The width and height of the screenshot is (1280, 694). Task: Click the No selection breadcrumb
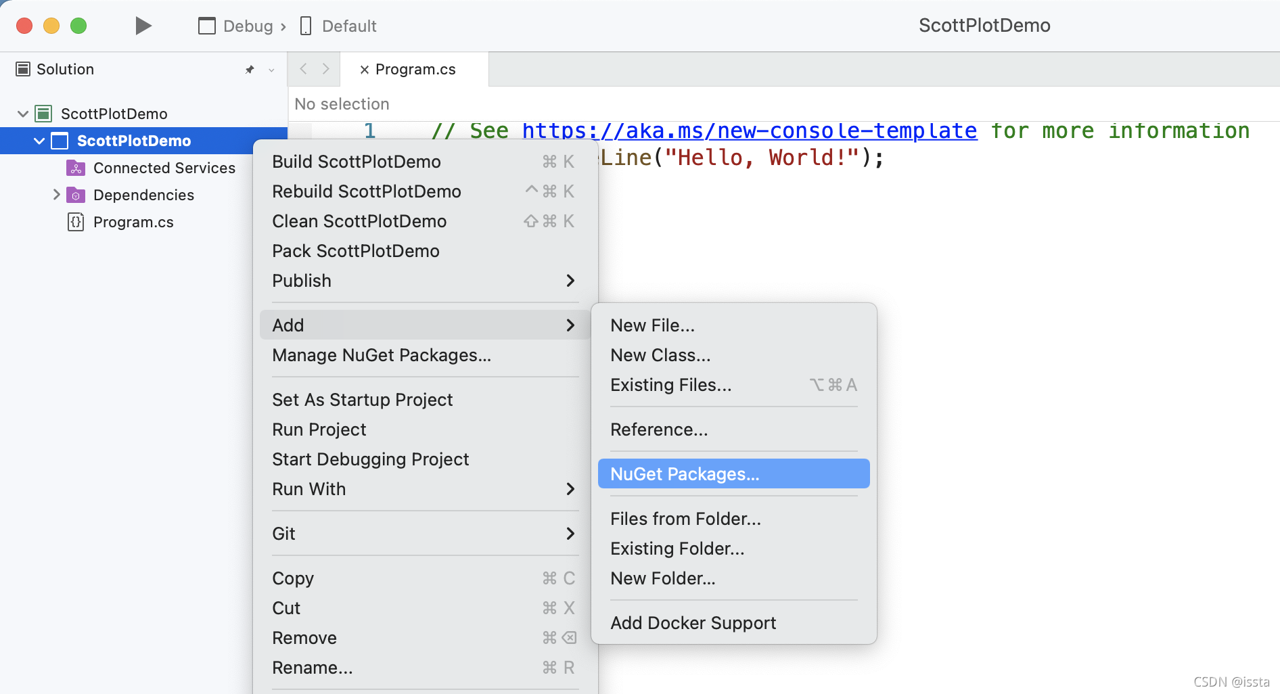[x=342, y=104]
